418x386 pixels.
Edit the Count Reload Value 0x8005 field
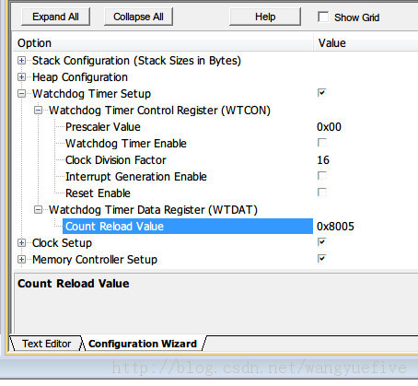point(366,227)
